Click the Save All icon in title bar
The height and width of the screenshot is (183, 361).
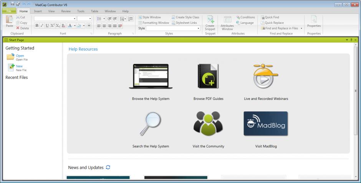point(18,4)
